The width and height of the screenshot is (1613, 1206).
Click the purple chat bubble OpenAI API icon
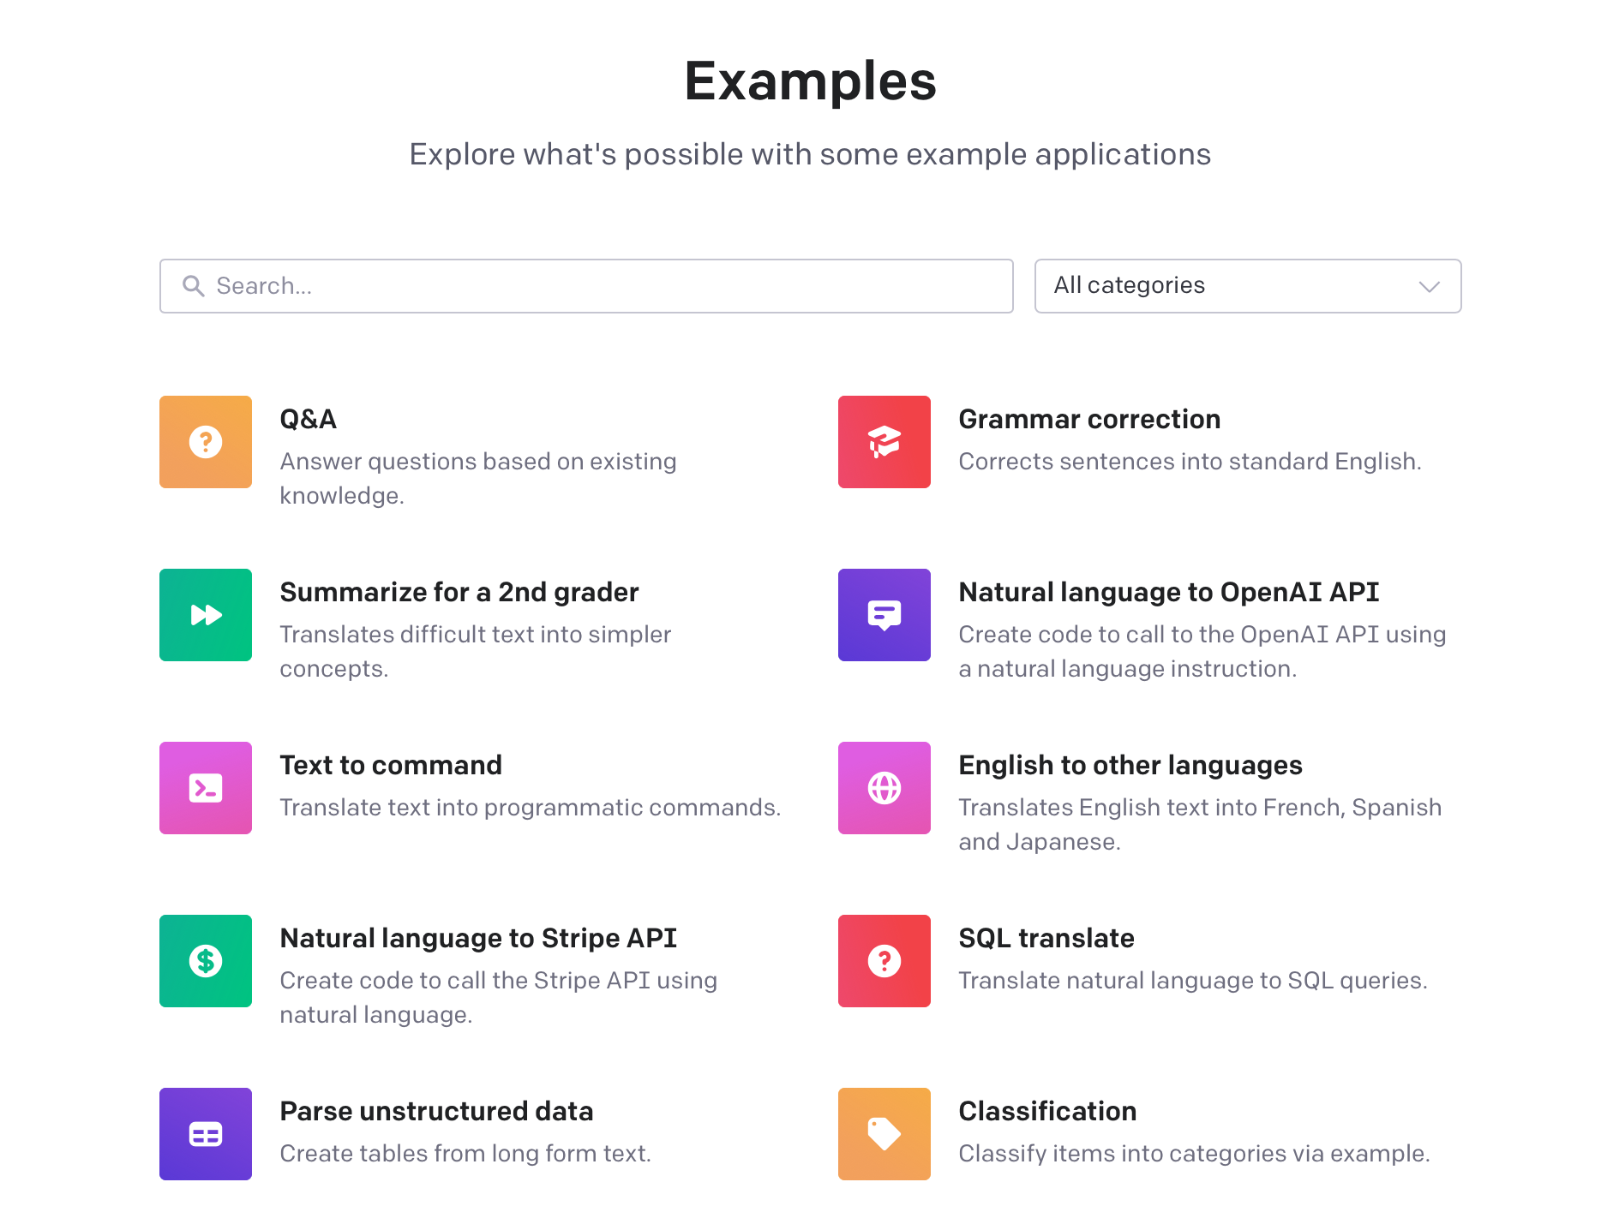(884, 615)
